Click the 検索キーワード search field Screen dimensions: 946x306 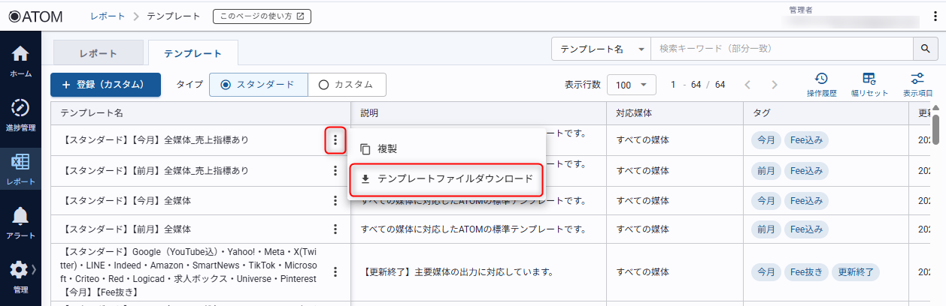[782, 49]
